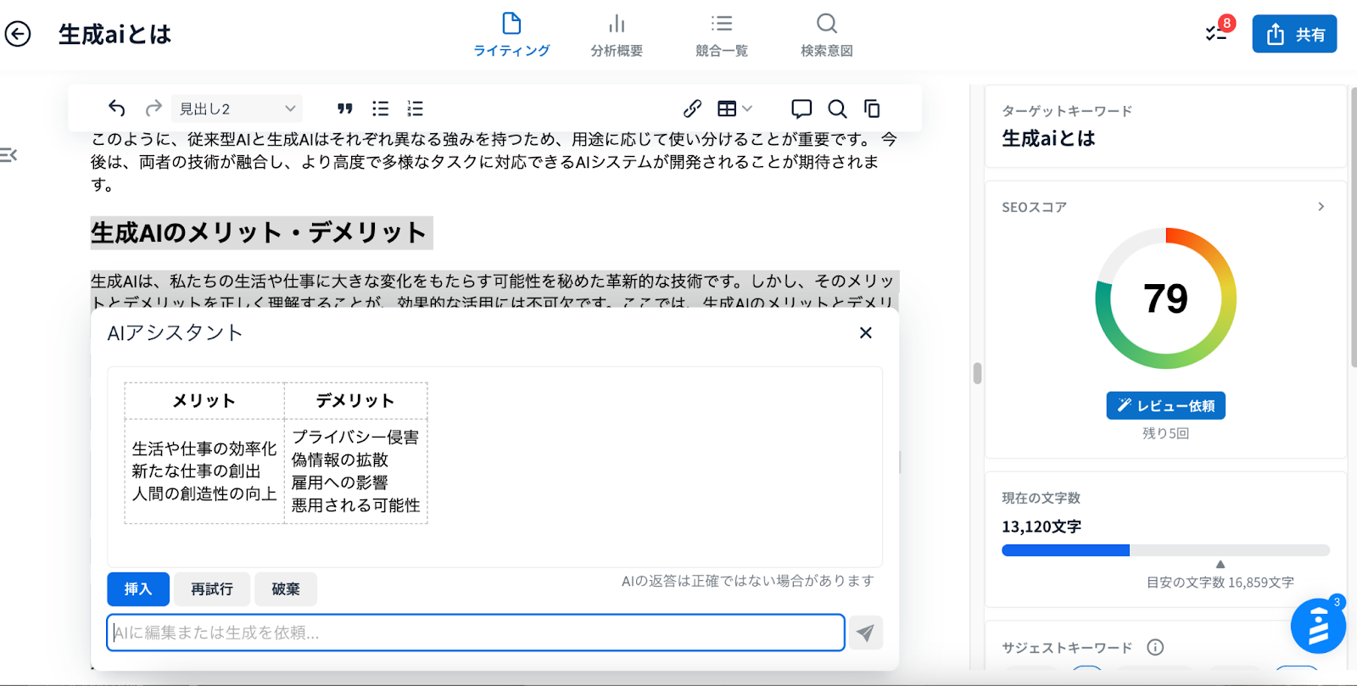Click the 破棄 button

click(x=286, y=589)
